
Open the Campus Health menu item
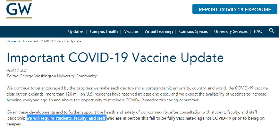coord(104,31)
